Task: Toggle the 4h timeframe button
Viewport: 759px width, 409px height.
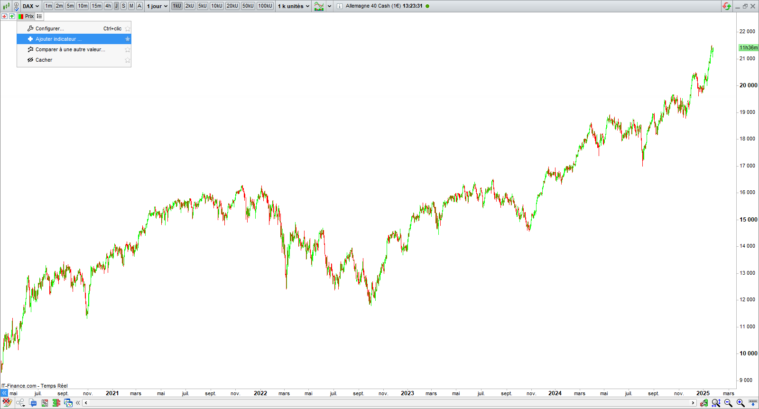Action: pyautogui.click(x=108, y=6)
